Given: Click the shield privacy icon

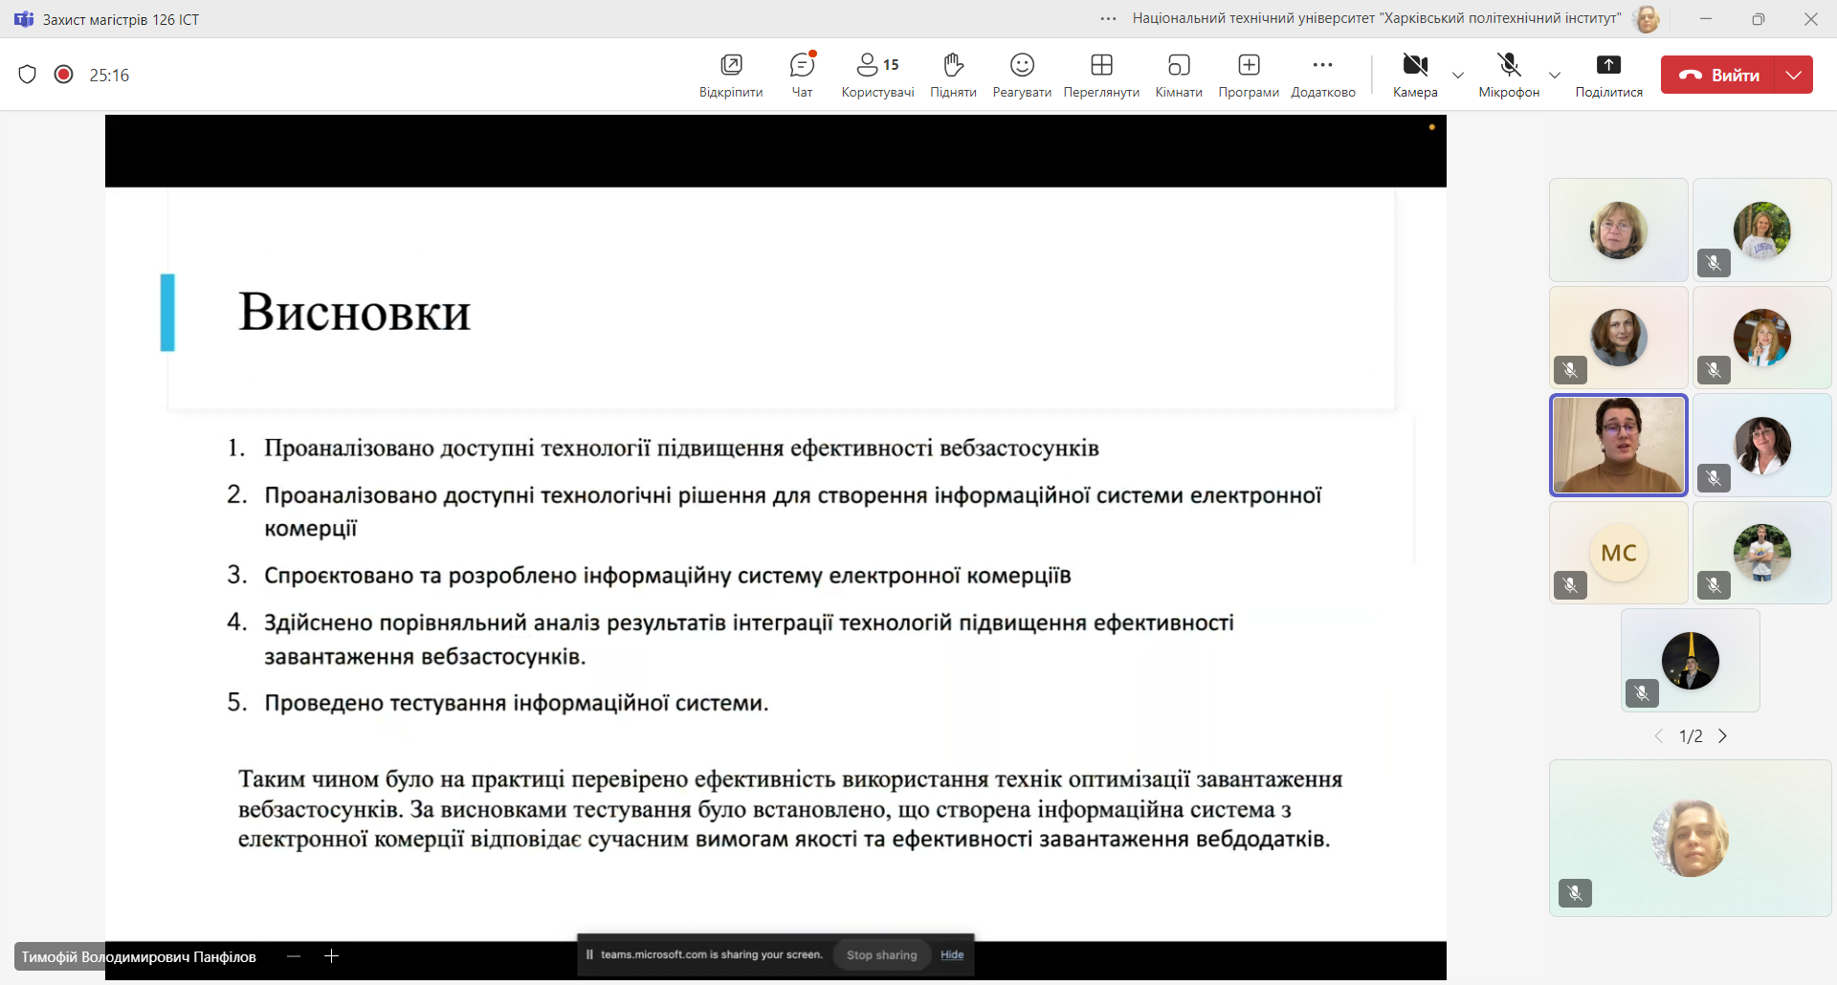Looking at the screenshot, I should pos(28,75).
